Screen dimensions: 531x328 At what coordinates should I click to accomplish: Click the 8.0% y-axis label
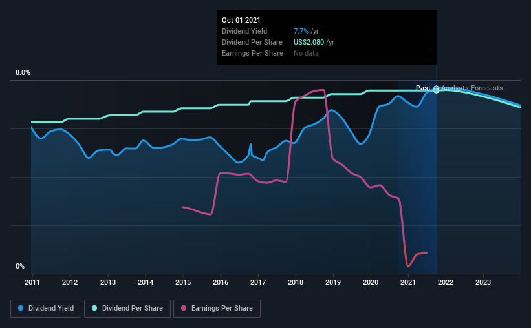click(23, 73)
